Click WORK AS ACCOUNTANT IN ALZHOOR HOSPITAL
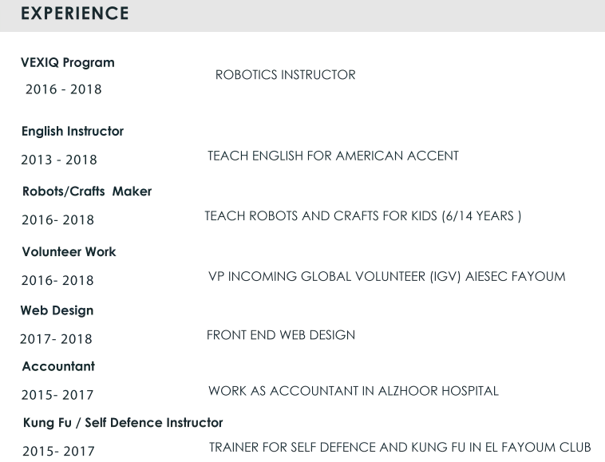 (354, 391)
